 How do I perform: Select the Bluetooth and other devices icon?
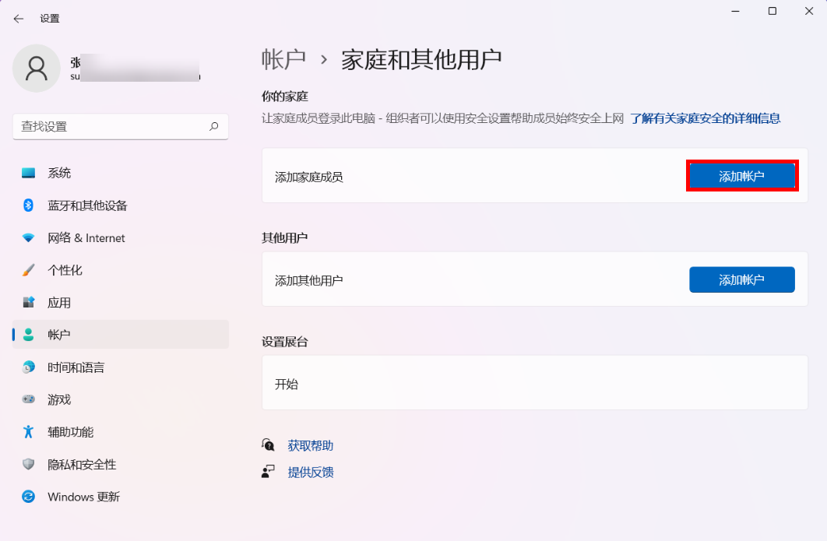tap(29, 206)
